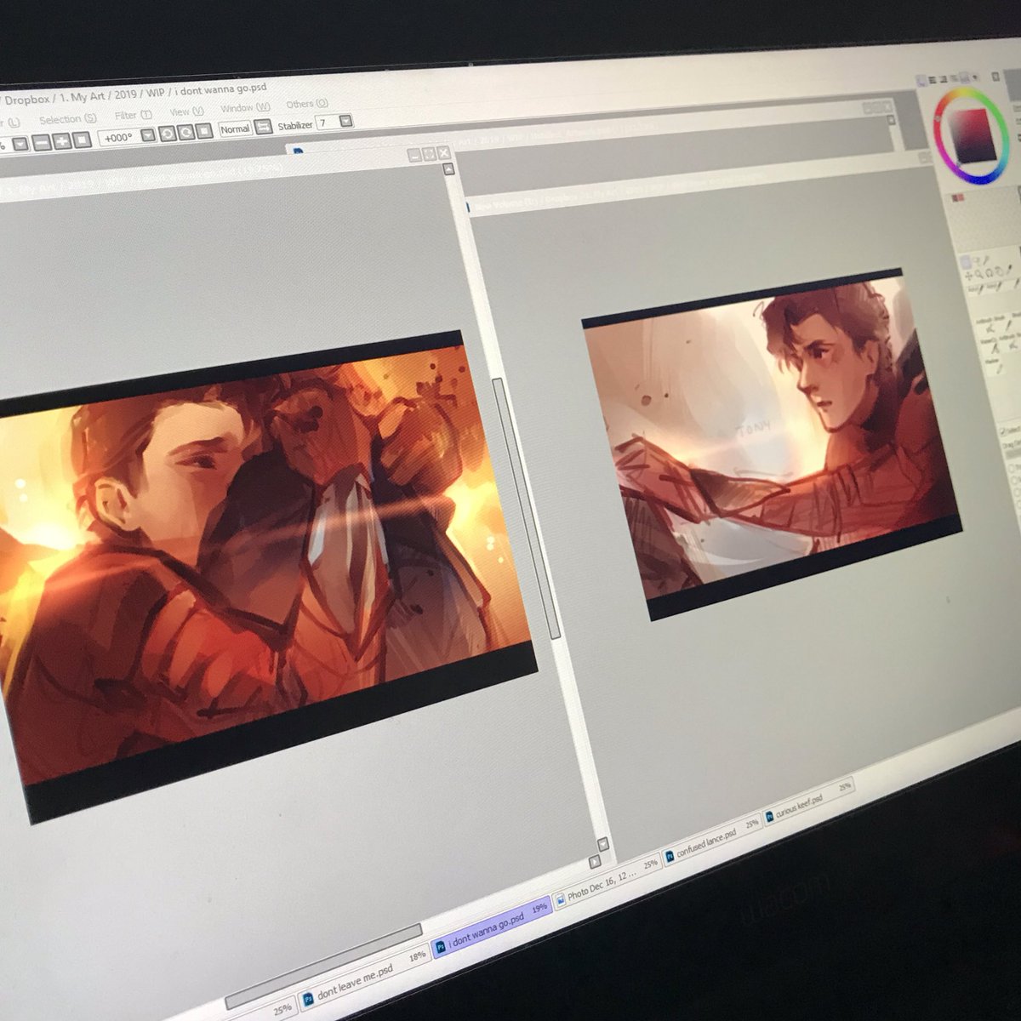Screen dimensions: 1021x1021
Task: Open the Selection menu
Action: point(68,119)
